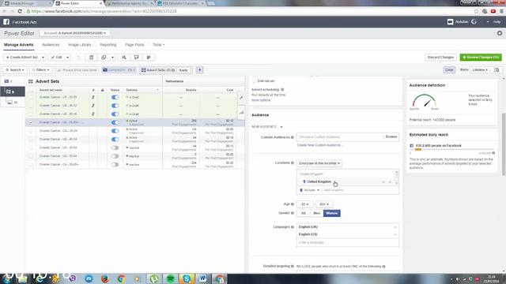Screen dimensions: 506x284
Task: Click the column settings icon near Stats
Action: click(497, 70)
